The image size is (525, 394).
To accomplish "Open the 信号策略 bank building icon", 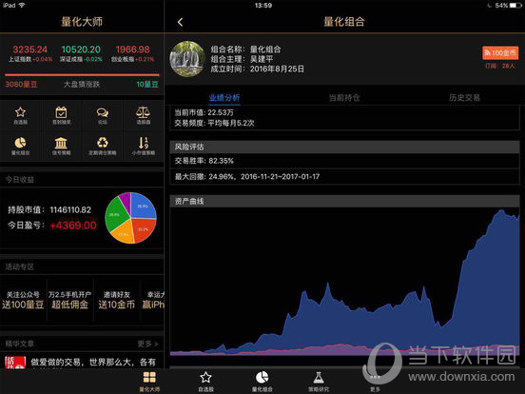I will coord(61,146).
